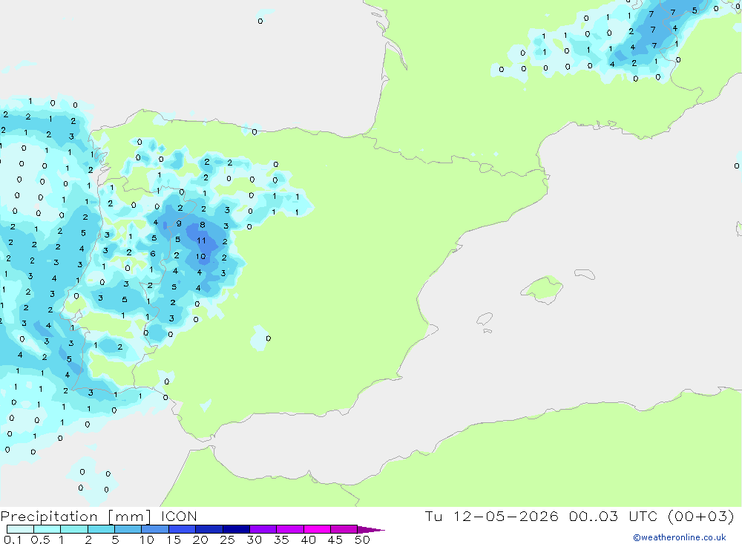Viewport: 742px width, 544px height.
Task: Pick the legend swatch between 40 and 45
Action: coord(317,529)
